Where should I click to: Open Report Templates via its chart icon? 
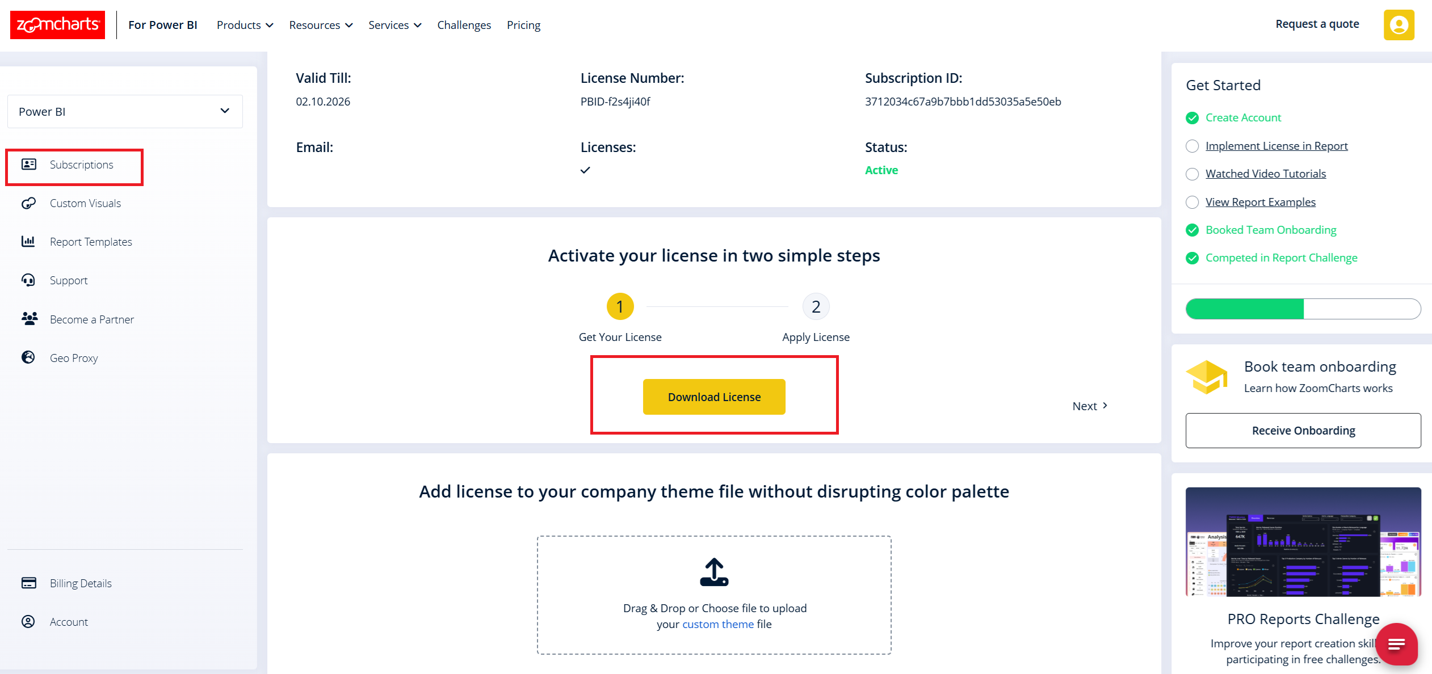click(x=29, y=241)
